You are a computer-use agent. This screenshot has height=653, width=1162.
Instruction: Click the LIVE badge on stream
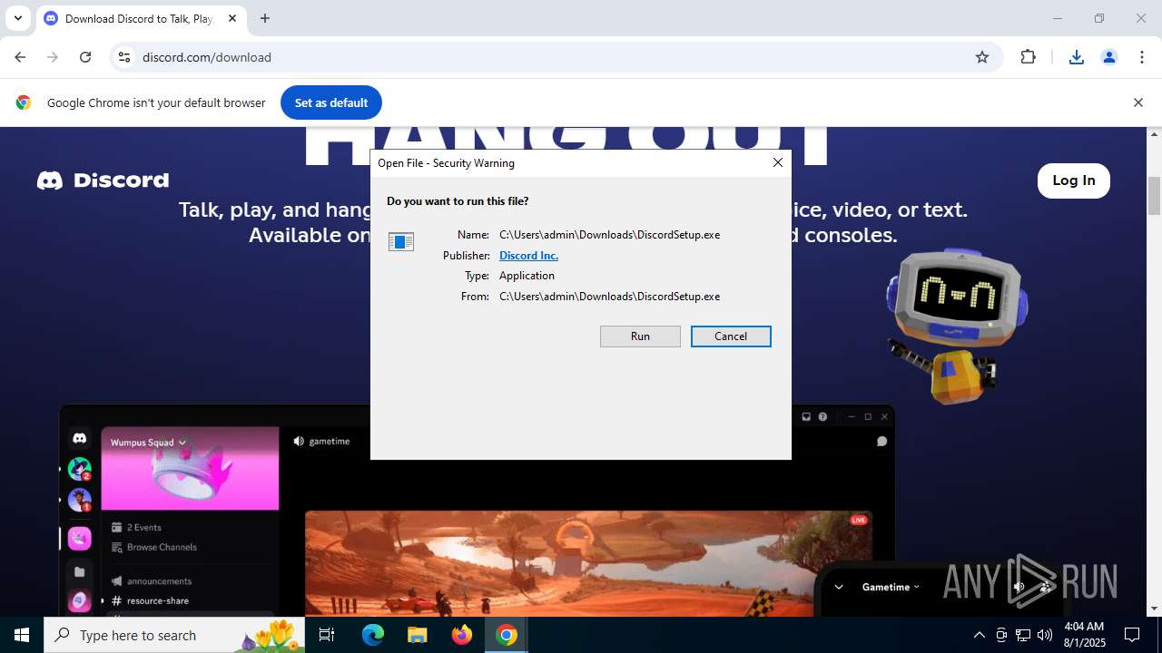click(x=859, y=520)
